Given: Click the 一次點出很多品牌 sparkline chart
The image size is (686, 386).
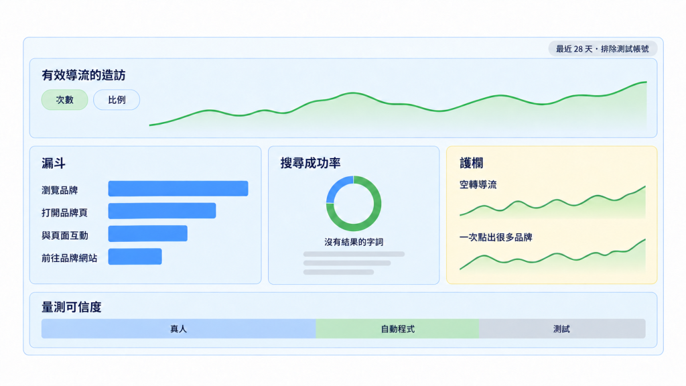Looking at the screenshot, I should (x=553, y=255).
